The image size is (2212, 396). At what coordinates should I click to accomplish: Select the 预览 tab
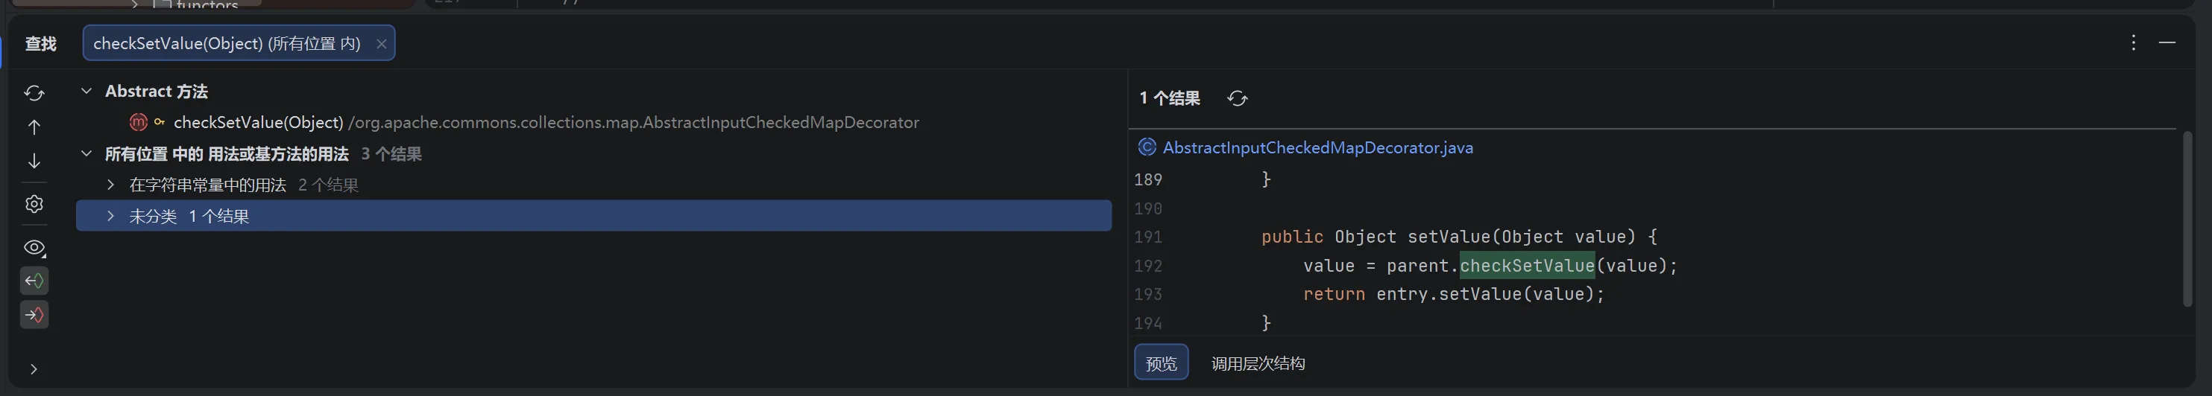(1161, 363)
